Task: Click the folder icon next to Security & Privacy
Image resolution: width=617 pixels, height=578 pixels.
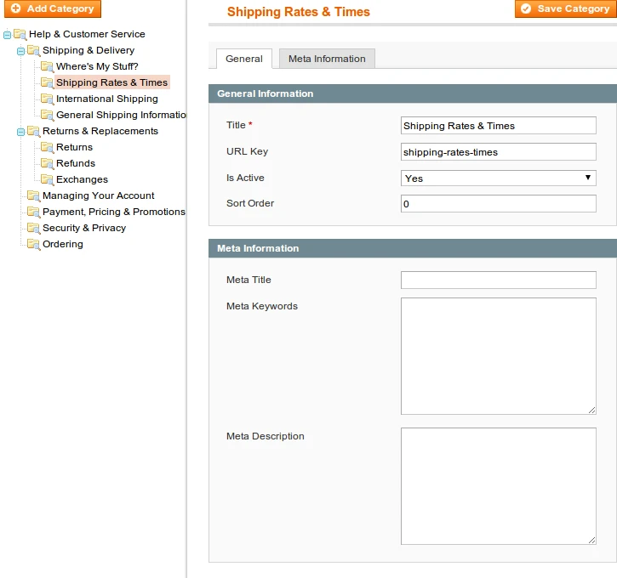Action: (x=33, y=228)
